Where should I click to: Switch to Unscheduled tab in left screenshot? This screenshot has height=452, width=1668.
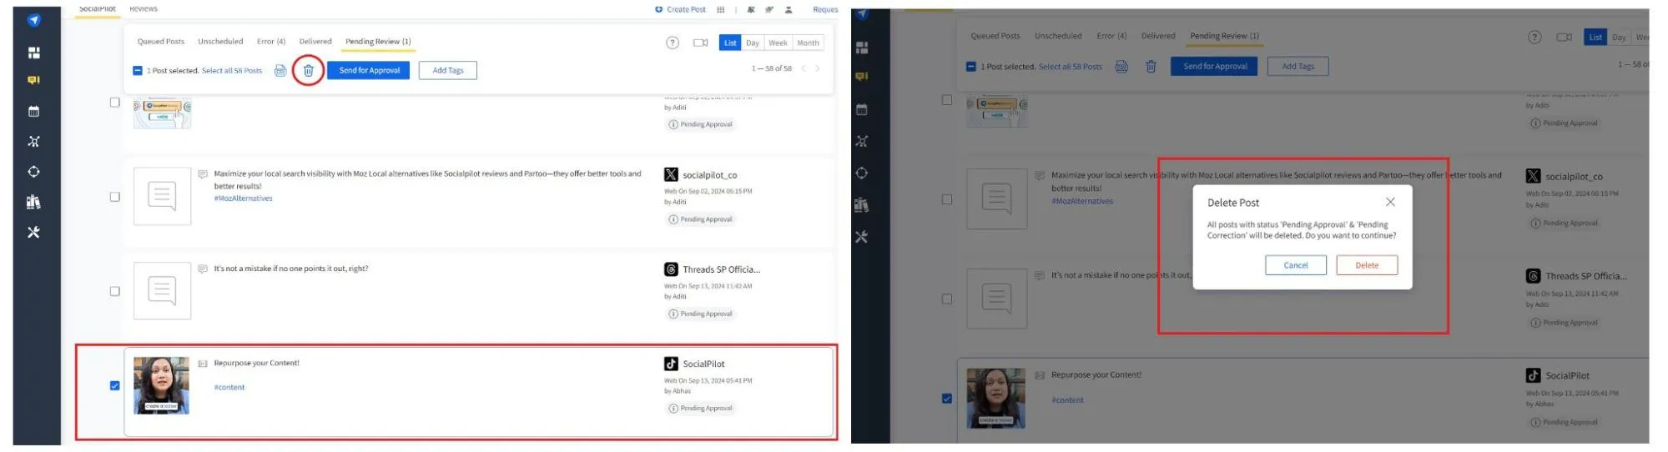(220, 42)
